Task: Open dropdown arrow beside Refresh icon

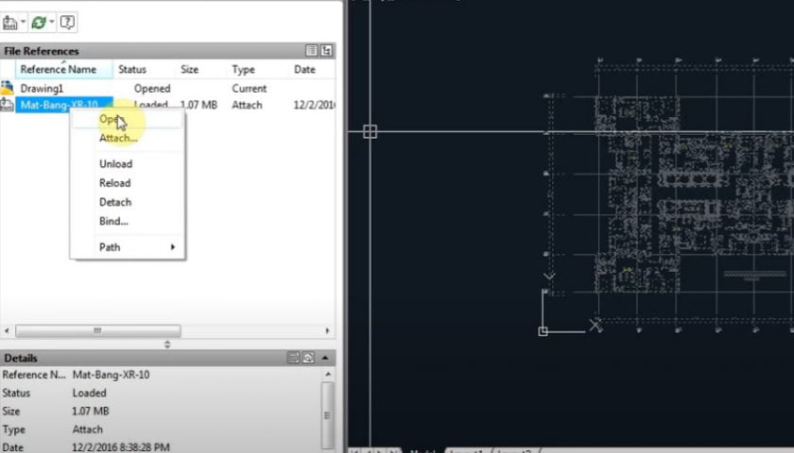Action: tap(52, 22)
